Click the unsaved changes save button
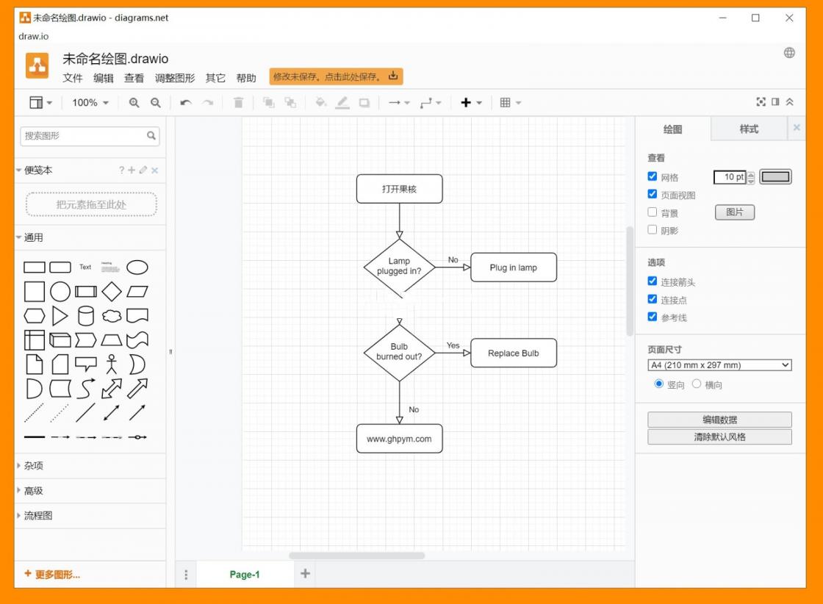 336,76
